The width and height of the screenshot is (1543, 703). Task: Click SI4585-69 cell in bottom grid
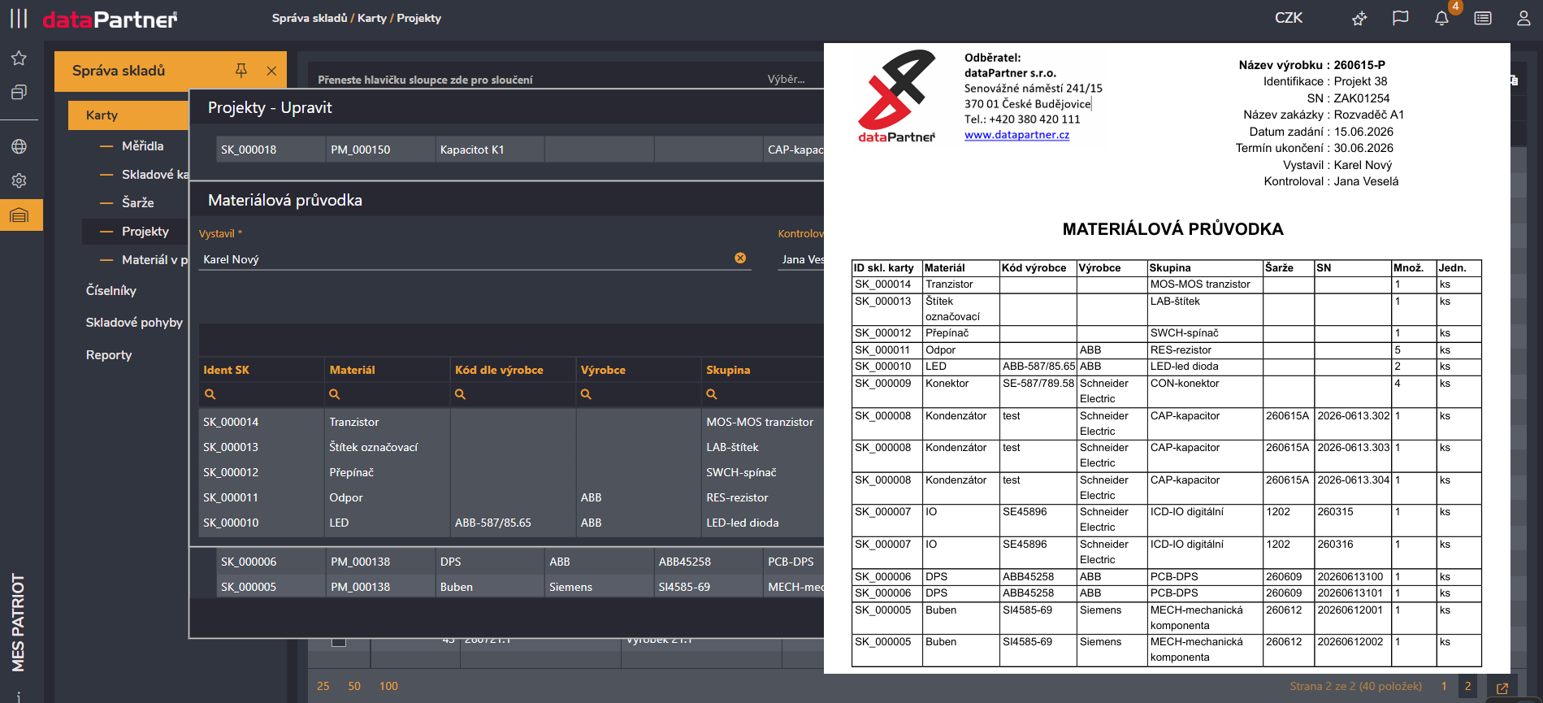click(x=709, y=587)
